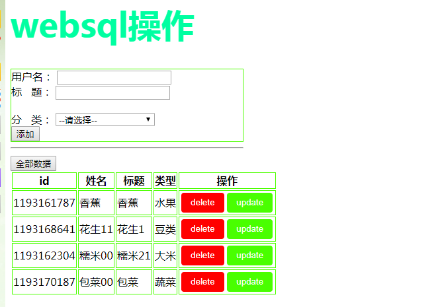This screenshot has height=307, width=438.
Task: Select id cell 1193161787
Action: point(44,203)
